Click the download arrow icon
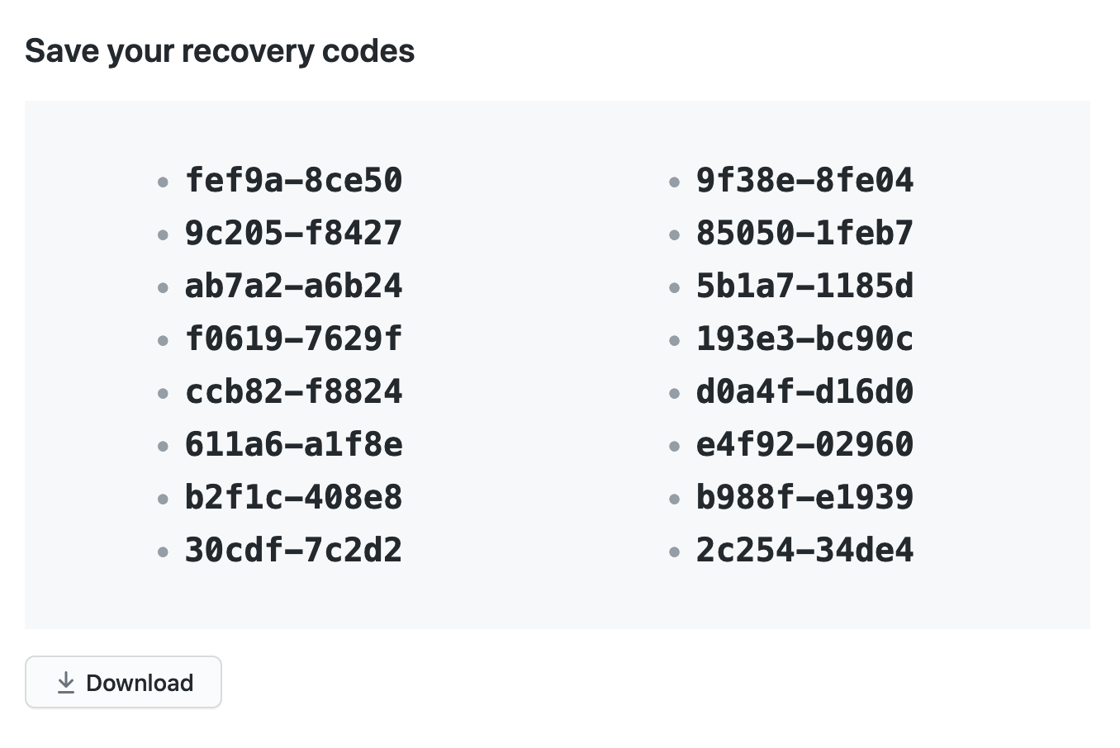This screenshot has width=1120, height=748. pyautogui.click(x=65, y=683)
